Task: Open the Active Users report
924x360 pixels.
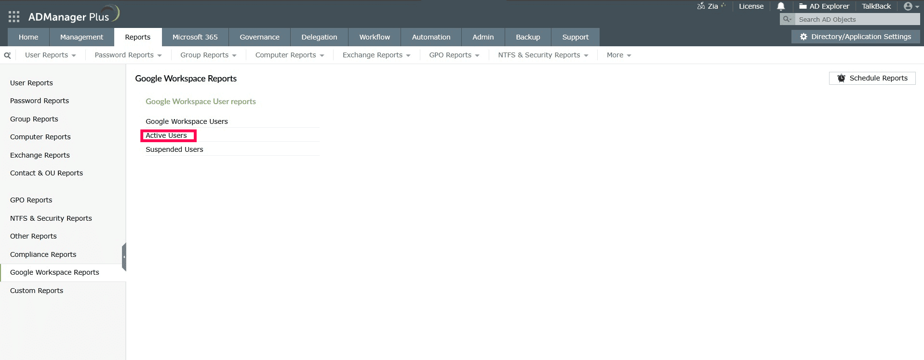Action: pyautogui.click(x=166, y=135)
